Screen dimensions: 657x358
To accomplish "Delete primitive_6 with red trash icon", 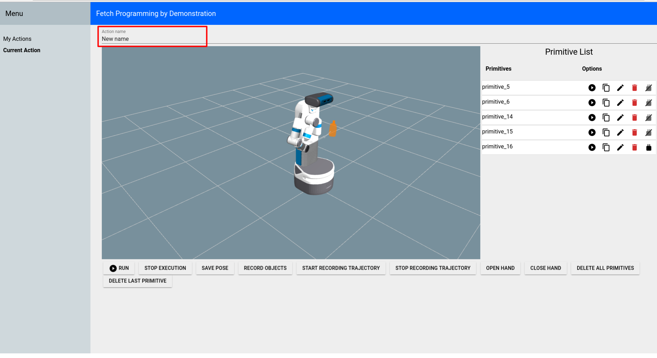I will (634, 103).
